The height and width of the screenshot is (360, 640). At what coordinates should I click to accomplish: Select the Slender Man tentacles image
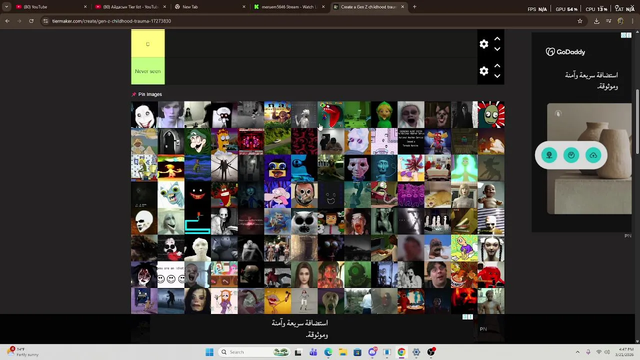click(224, 168)
